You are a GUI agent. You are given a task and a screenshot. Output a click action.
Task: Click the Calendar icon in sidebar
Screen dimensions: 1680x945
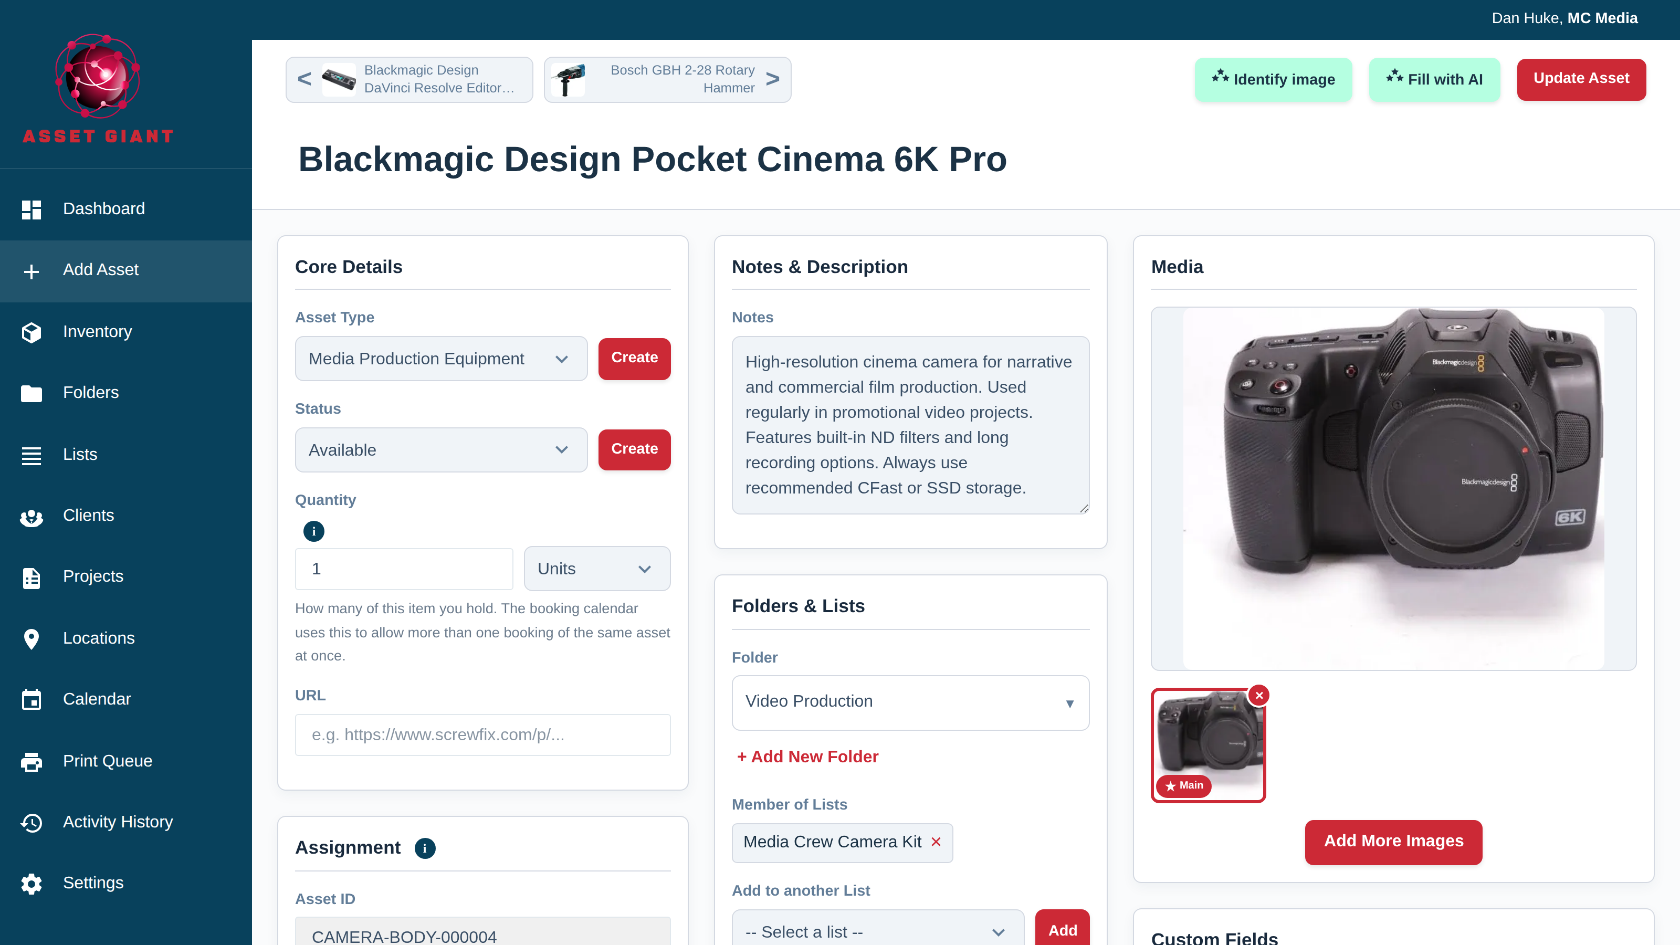tap(31, 700)
